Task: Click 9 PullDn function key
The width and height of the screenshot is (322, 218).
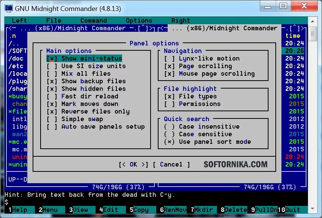Action: pyautogui.click(x=264, y=210)
